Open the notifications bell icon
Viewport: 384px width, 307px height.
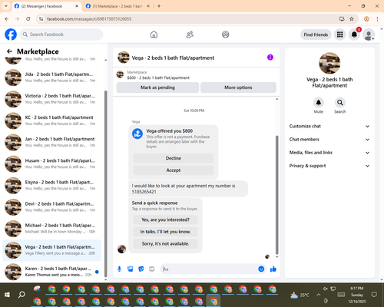click(x=354, y=35)
